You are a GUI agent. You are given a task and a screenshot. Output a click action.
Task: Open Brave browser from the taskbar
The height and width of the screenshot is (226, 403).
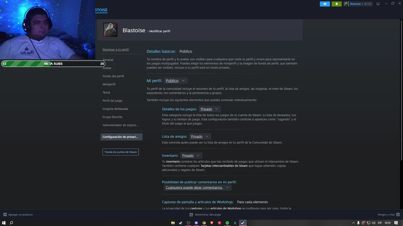[x=212, y=223]
